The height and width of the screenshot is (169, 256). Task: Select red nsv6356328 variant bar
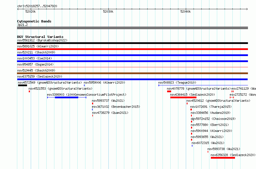point(223,158)
